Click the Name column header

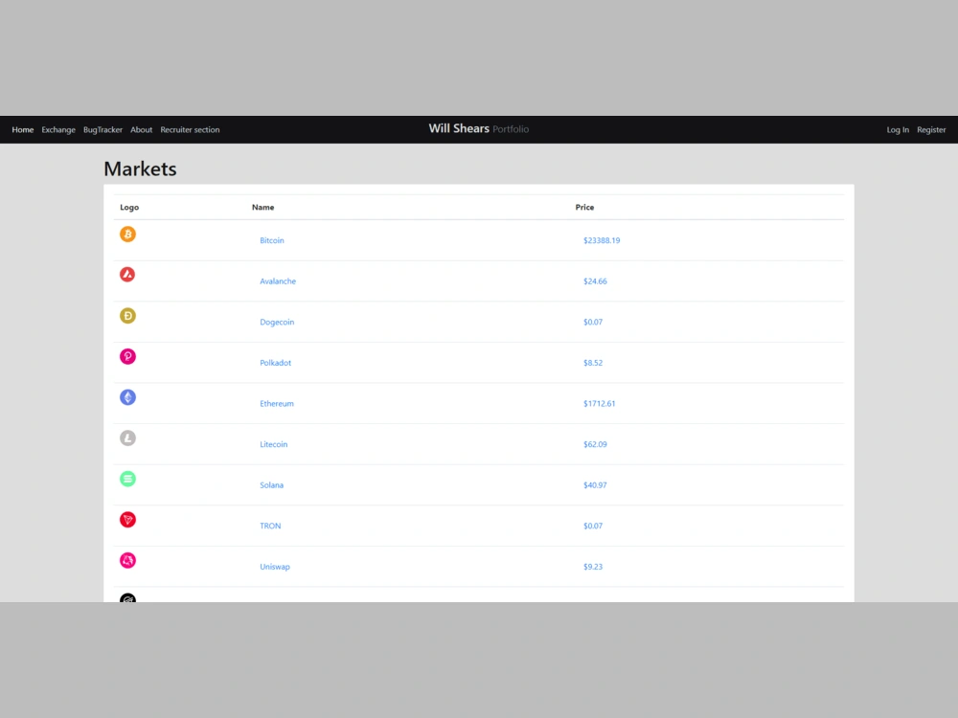[x=262, y=207]
